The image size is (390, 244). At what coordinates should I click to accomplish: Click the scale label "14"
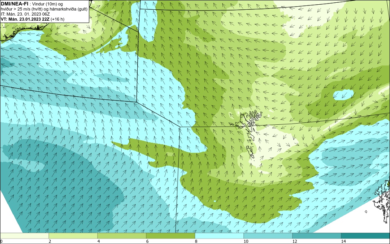click(x=344, y=241)
